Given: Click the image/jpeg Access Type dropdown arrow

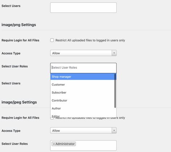Looking at the screenshot, I should (x=114, y=130).
